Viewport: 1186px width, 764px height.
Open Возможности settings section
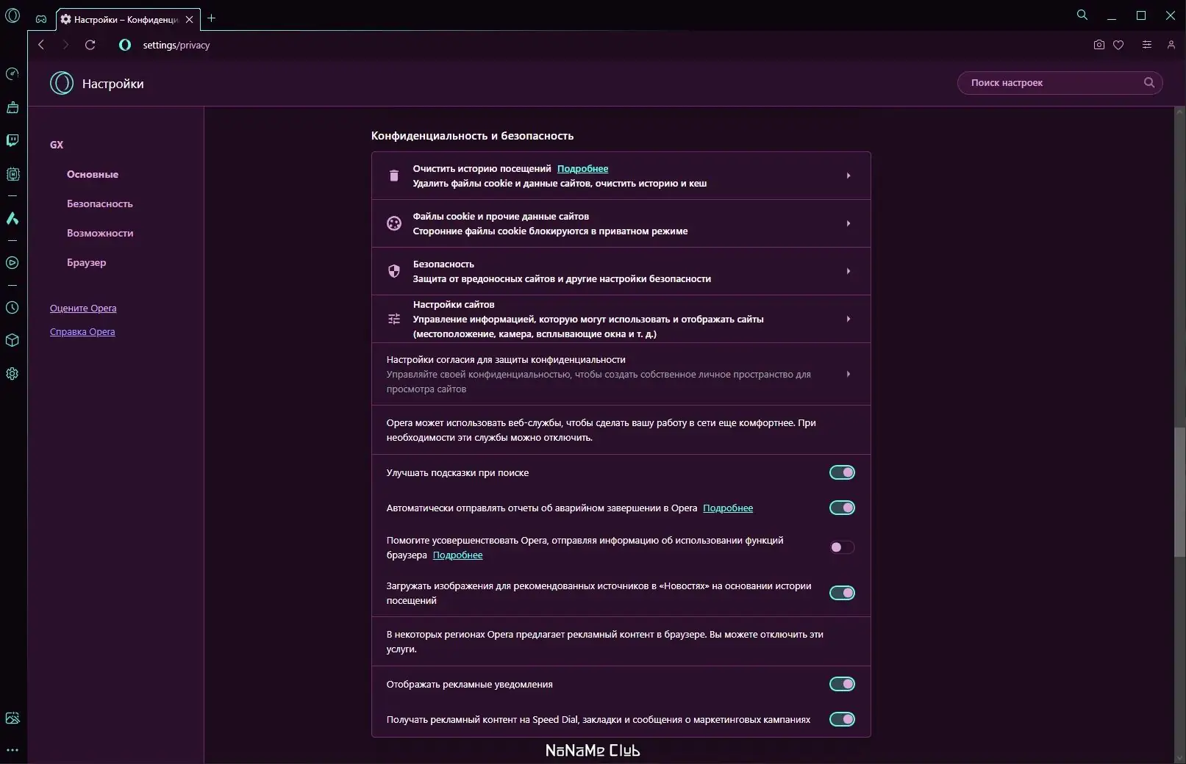[100, 233]
